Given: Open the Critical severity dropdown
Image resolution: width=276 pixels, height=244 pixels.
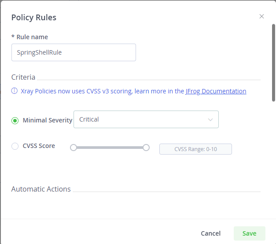Looking at the screenshot, I should 146,119.
